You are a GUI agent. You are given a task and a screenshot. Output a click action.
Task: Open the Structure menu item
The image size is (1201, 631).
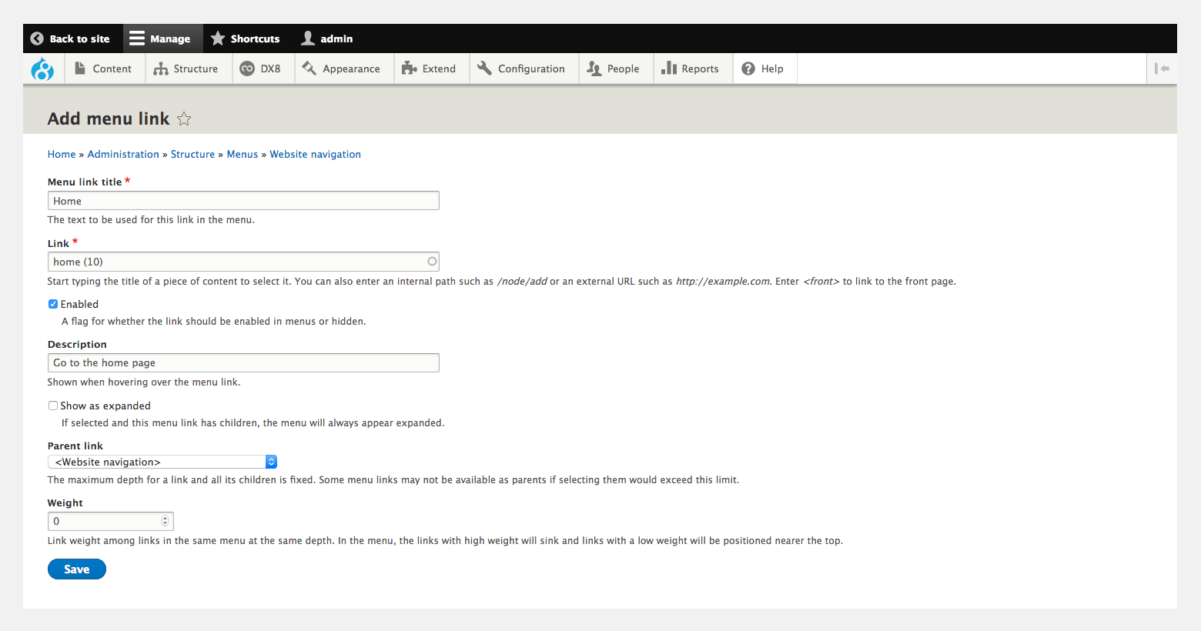coord(189,68)
